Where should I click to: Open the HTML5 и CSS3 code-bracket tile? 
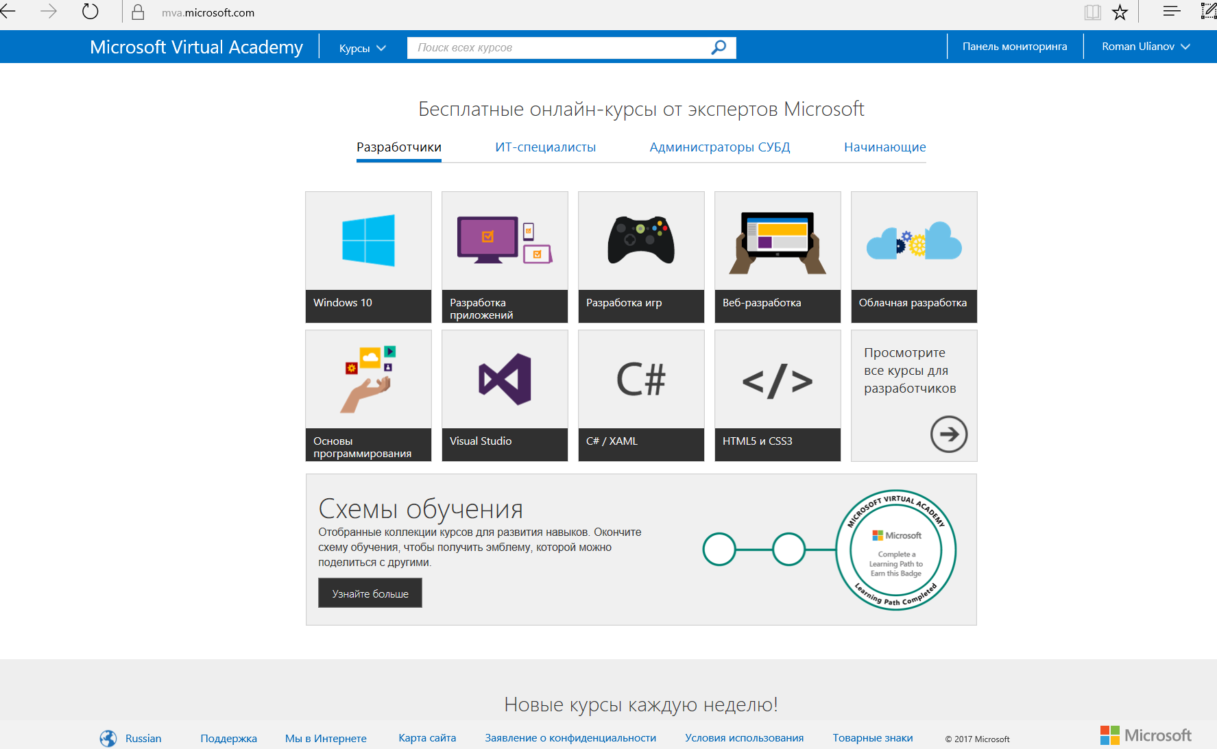tap(778, 395)
